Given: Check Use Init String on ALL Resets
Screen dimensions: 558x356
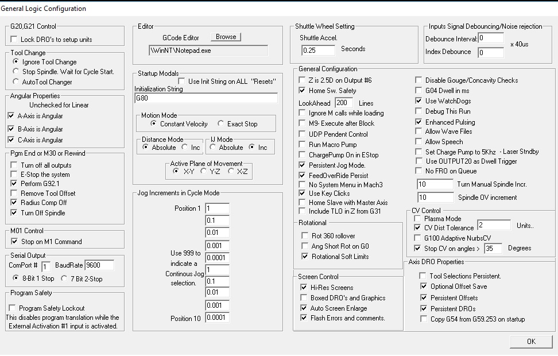Looking at the screenshot, I should pyautogui.click(x=181, y=81).
